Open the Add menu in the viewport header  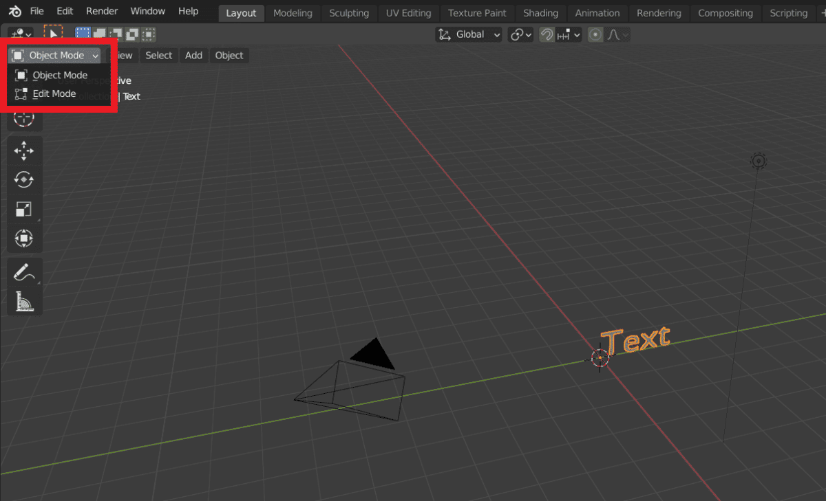click(x=193, y=55)
